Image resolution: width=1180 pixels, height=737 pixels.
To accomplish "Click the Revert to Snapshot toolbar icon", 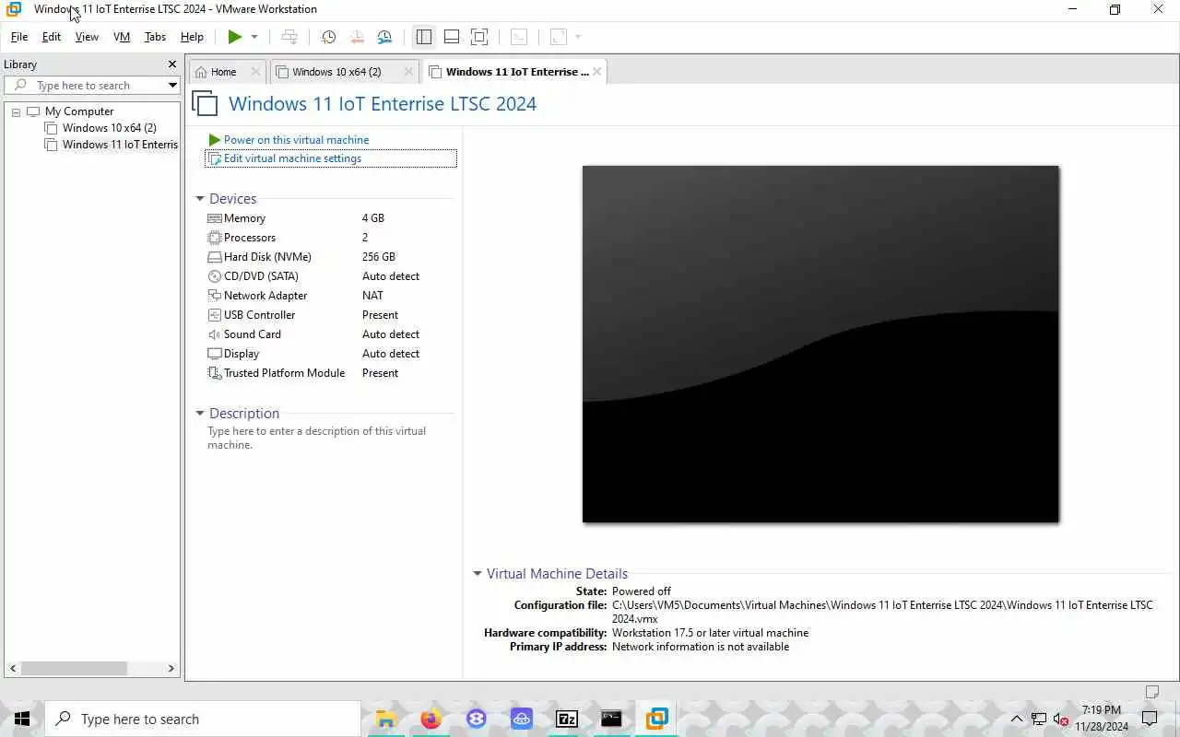I will point(357,37).
